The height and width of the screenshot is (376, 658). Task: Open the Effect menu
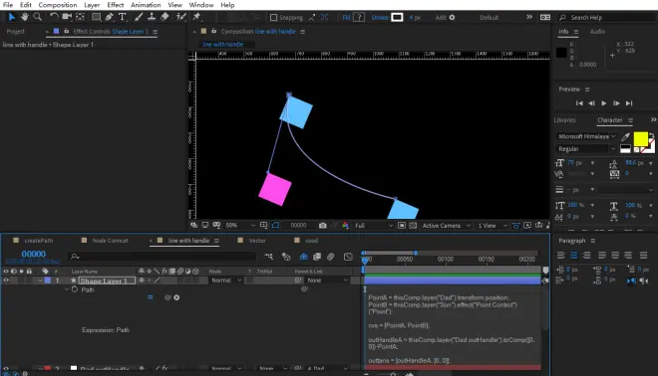tap(115, 5)
